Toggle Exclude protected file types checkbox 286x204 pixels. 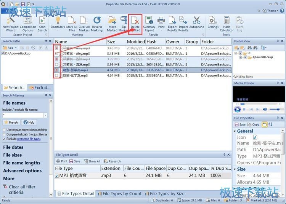(x=4, y=139)
